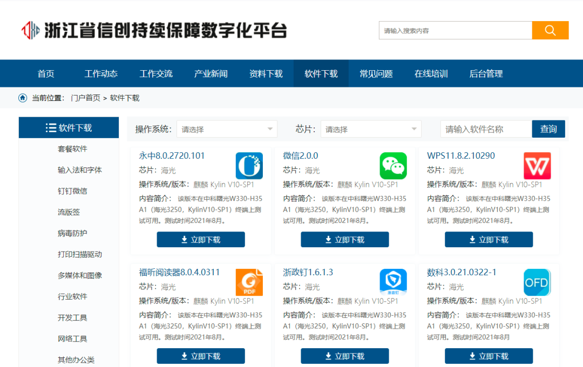
Task: Open 工作交流 navigation item
Action: [156, 73]
